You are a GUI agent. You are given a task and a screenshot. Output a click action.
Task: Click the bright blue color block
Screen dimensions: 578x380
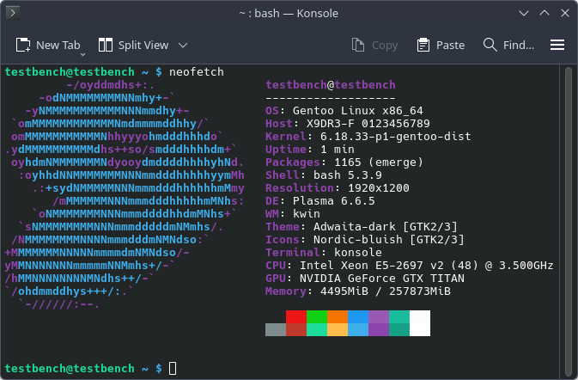(x=358, y=316)
